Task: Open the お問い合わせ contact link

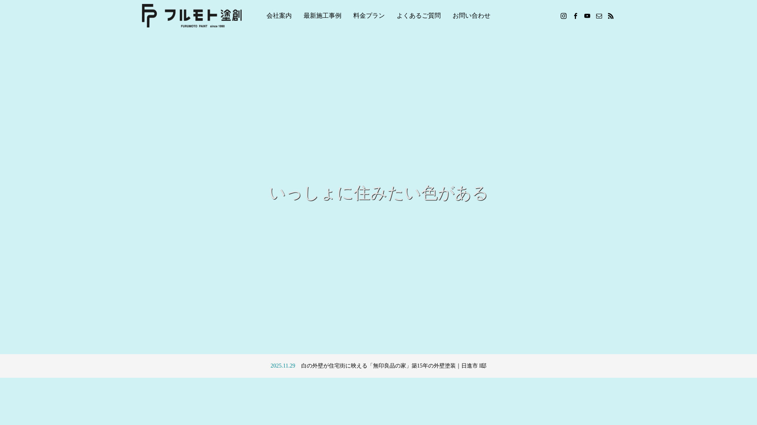Action: pyautogui.click(x=472, y=16)
